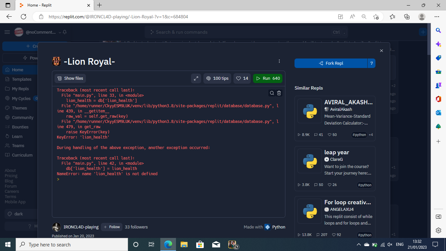Focus the Search & run commands field

click(246, 32)
